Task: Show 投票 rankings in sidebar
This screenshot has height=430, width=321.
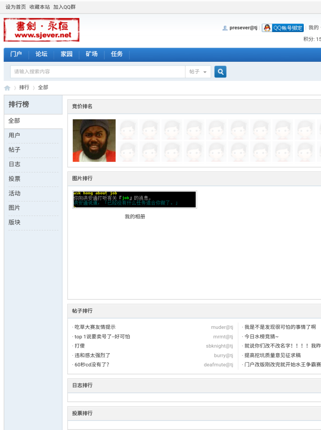Action: click(33, 179)
